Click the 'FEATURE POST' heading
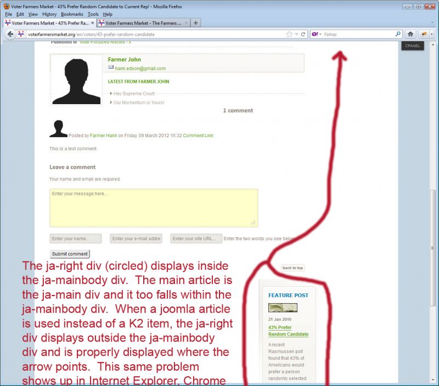 (x=289, y=295)
